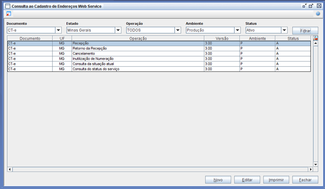Click the window icon beside the title
Viewport: 325px width, 189px height.
tap(7, 6)
